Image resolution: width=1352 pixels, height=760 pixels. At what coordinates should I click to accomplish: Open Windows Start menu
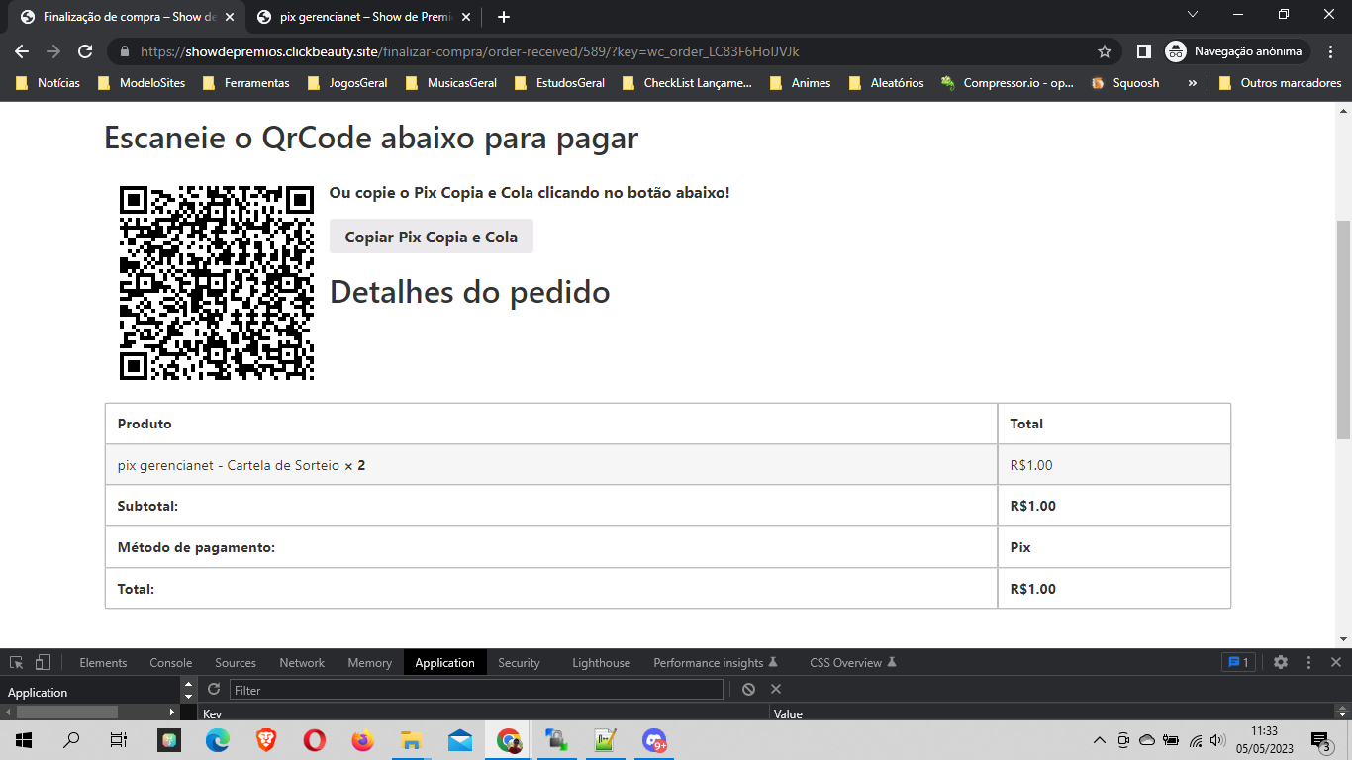click(23, 739)
